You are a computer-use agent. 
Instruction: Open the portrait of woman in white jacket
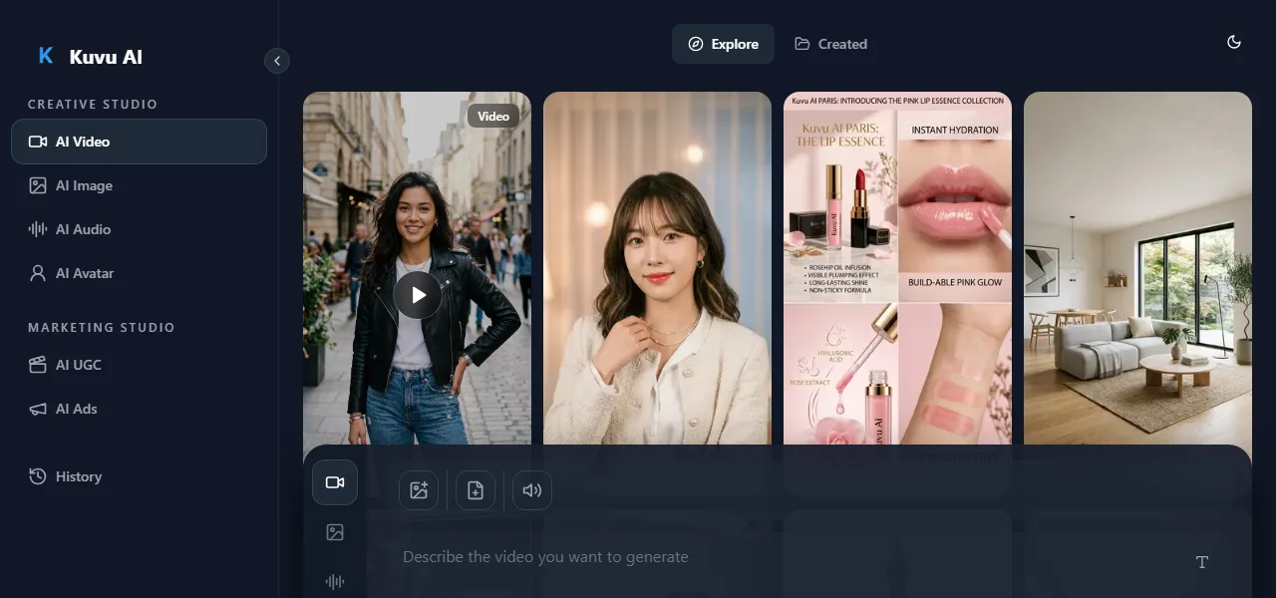point(657,268)
